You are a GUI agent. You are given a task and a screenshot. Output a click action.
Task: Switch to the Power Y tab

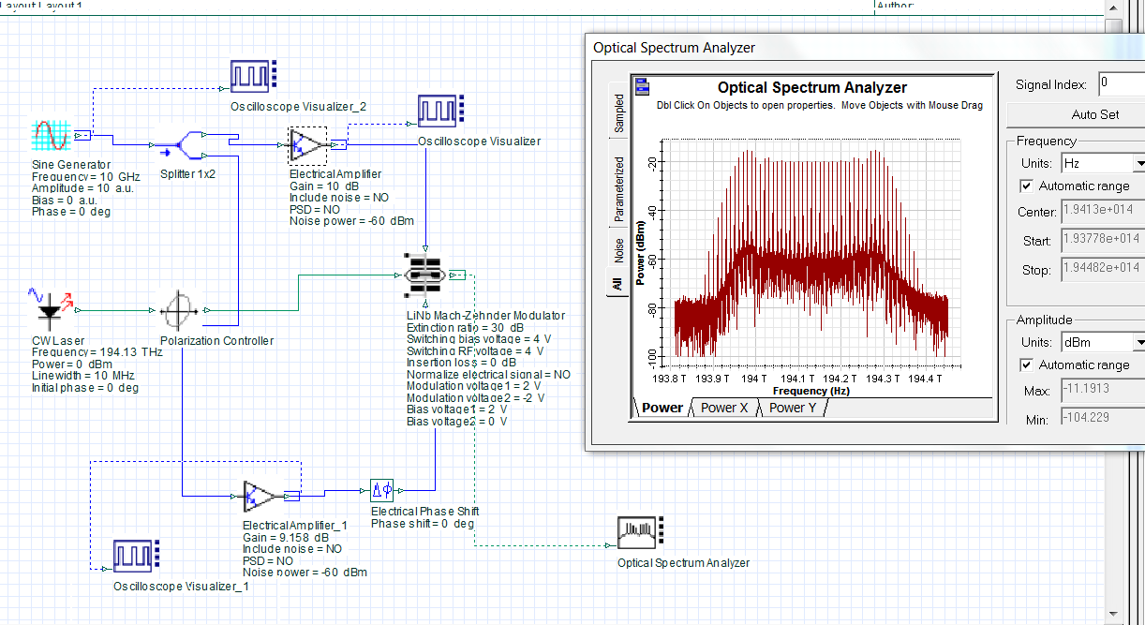pyautogui.click(x=793, y=408)
